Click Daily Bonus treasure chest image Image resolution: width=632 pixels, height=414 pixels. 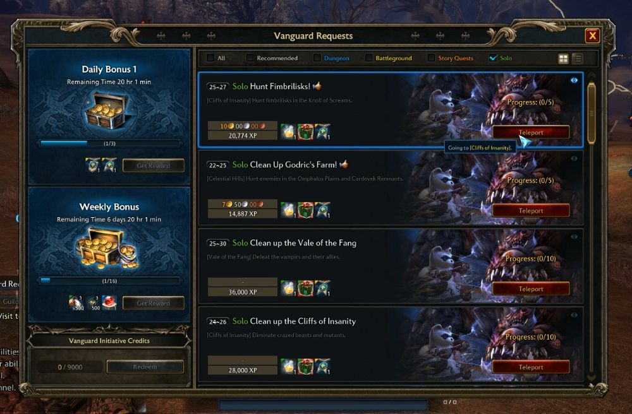(x=107, y=110)
